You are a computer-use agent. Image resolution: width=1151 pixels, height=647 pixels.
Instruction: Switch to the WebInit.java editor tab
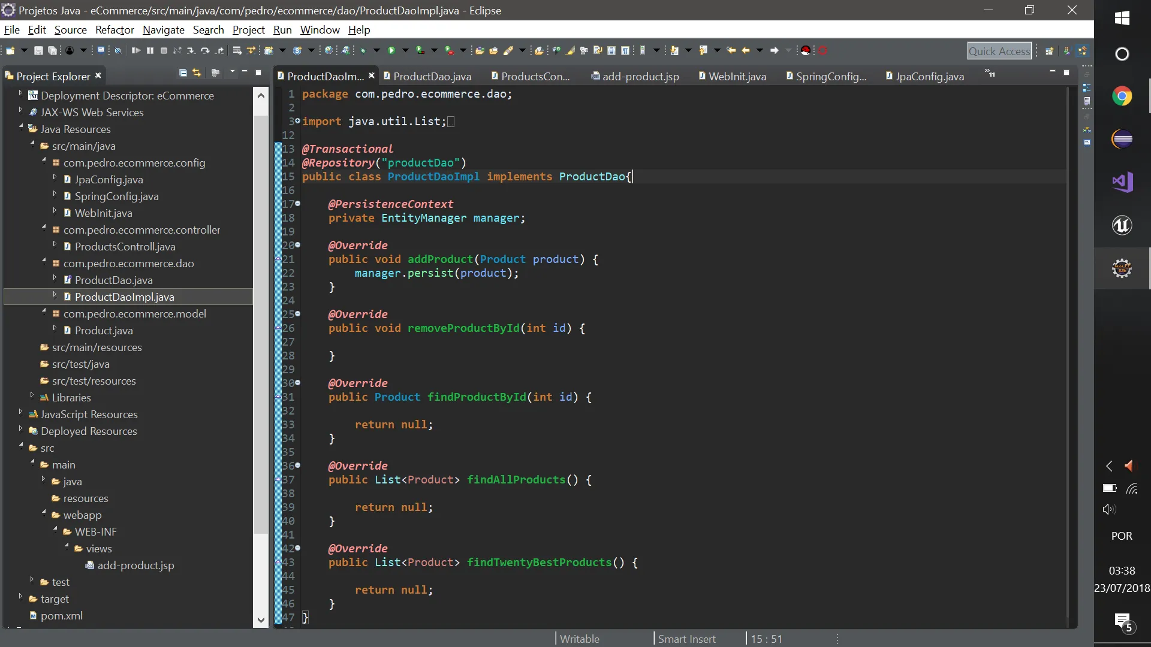[x=737, y=77]
